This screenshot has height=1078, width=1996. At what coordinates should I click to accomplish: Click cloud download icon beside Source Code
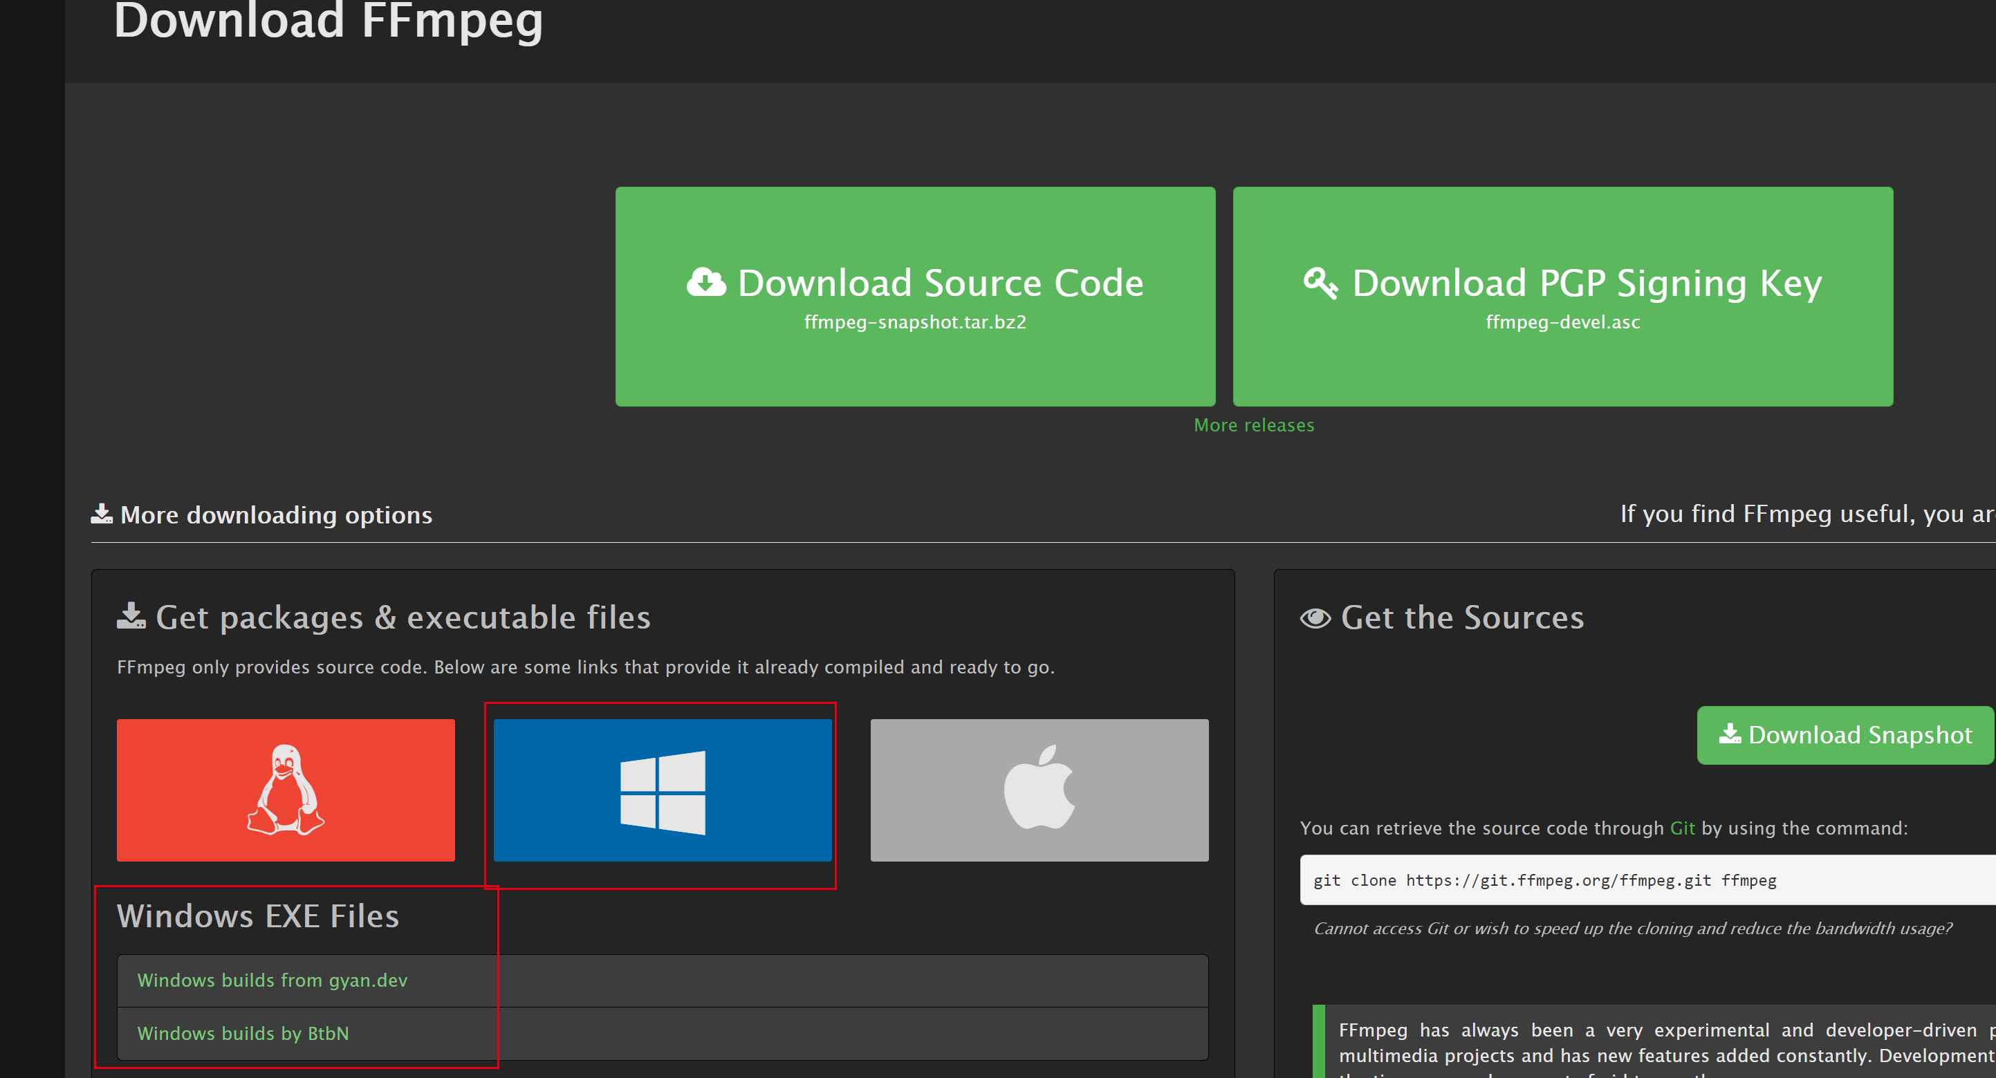(x=706, y=282)
